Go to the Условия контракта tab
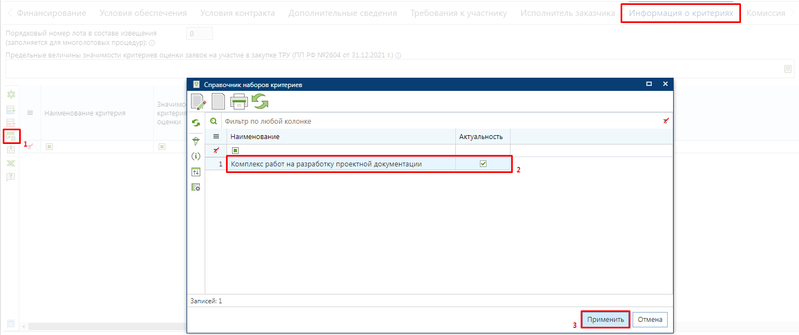 click(238, 13)
